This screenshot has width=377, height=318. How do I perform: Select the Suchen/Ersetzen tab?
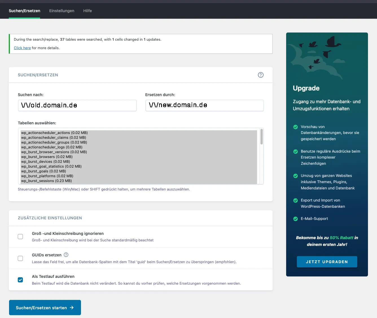click(x=25, y=11)
